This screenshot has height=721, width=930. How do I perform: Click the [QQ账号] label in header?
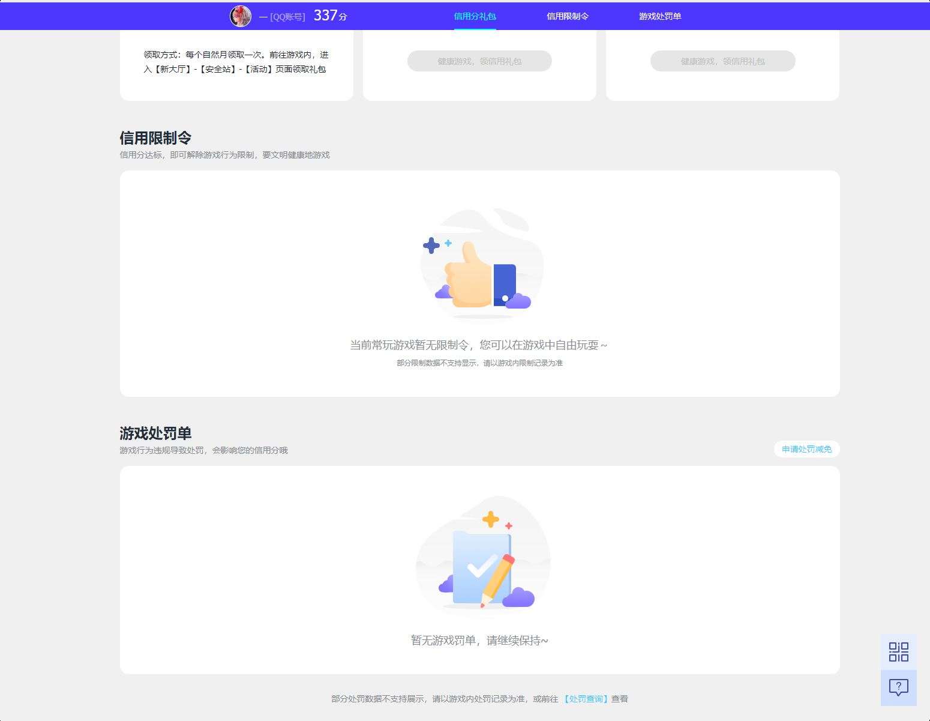(287, 17)
